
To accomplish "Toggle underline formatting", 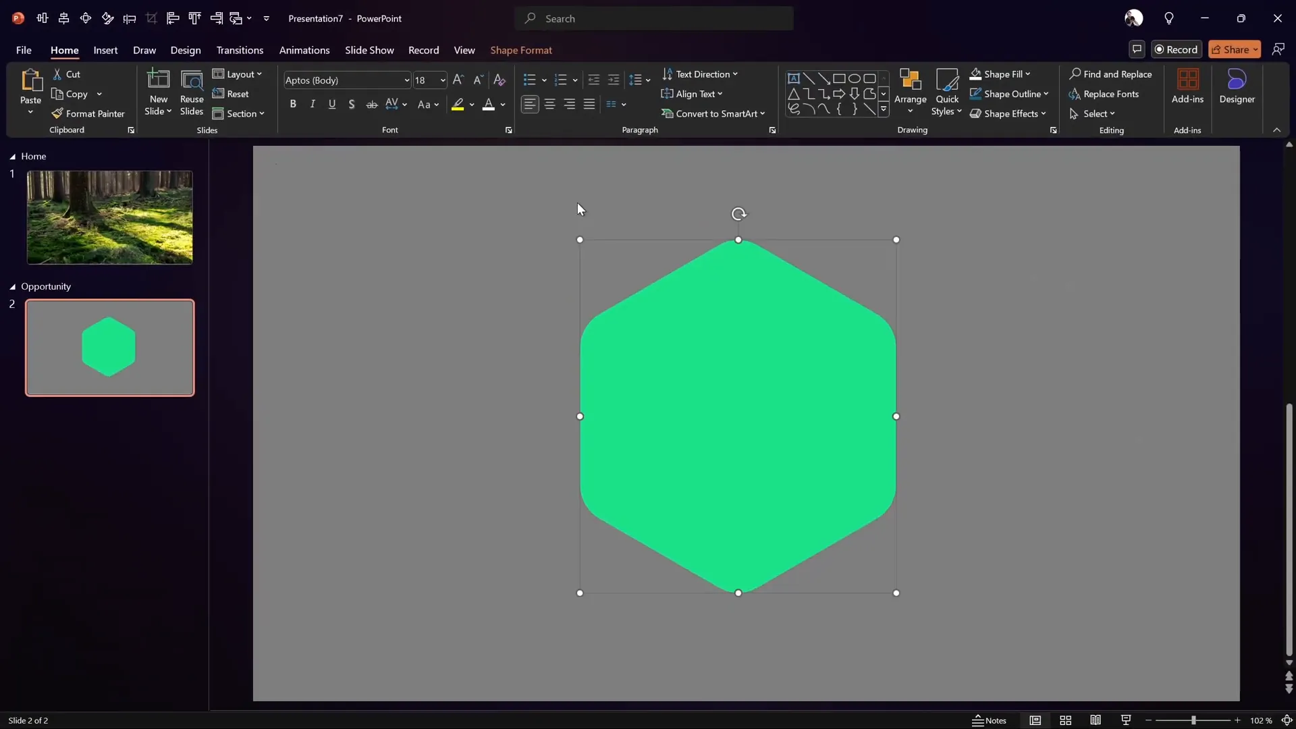I will point(332,104).
